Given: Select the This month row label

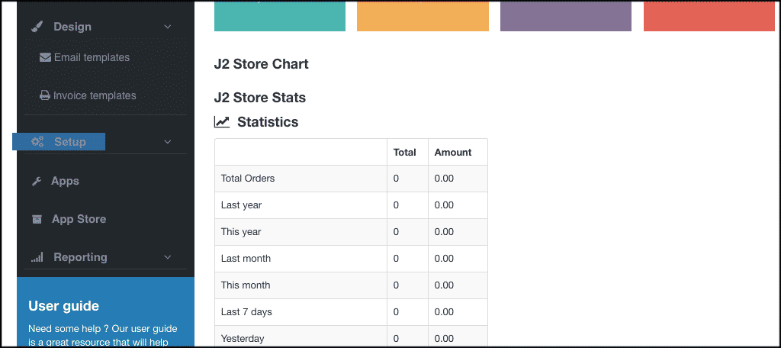Looking at the screenshot, I should [x=246, y=285].
